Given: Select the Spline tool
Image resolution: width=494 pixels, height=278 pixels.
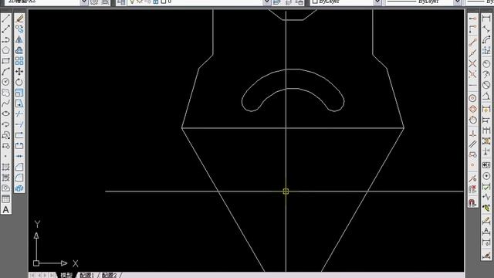Looking at the screenshot, I should pos(5,103).
